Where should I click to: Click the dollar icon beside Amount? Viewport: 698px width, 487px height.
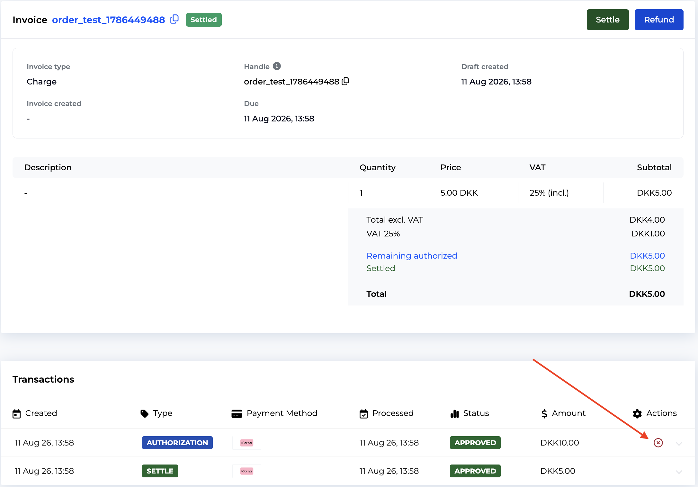[x=544, y=414]
